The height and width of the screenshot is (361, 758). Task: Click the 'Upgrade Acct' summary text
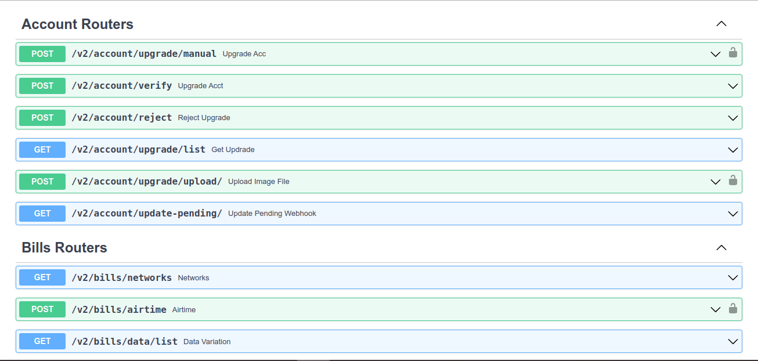[201, 86]
